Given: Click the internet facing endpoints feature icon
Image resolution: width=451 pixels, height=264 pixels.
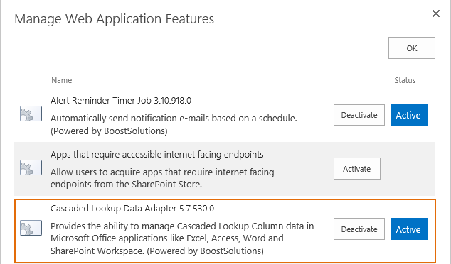Looking at the screenshot, I should [x=31, y=167].
